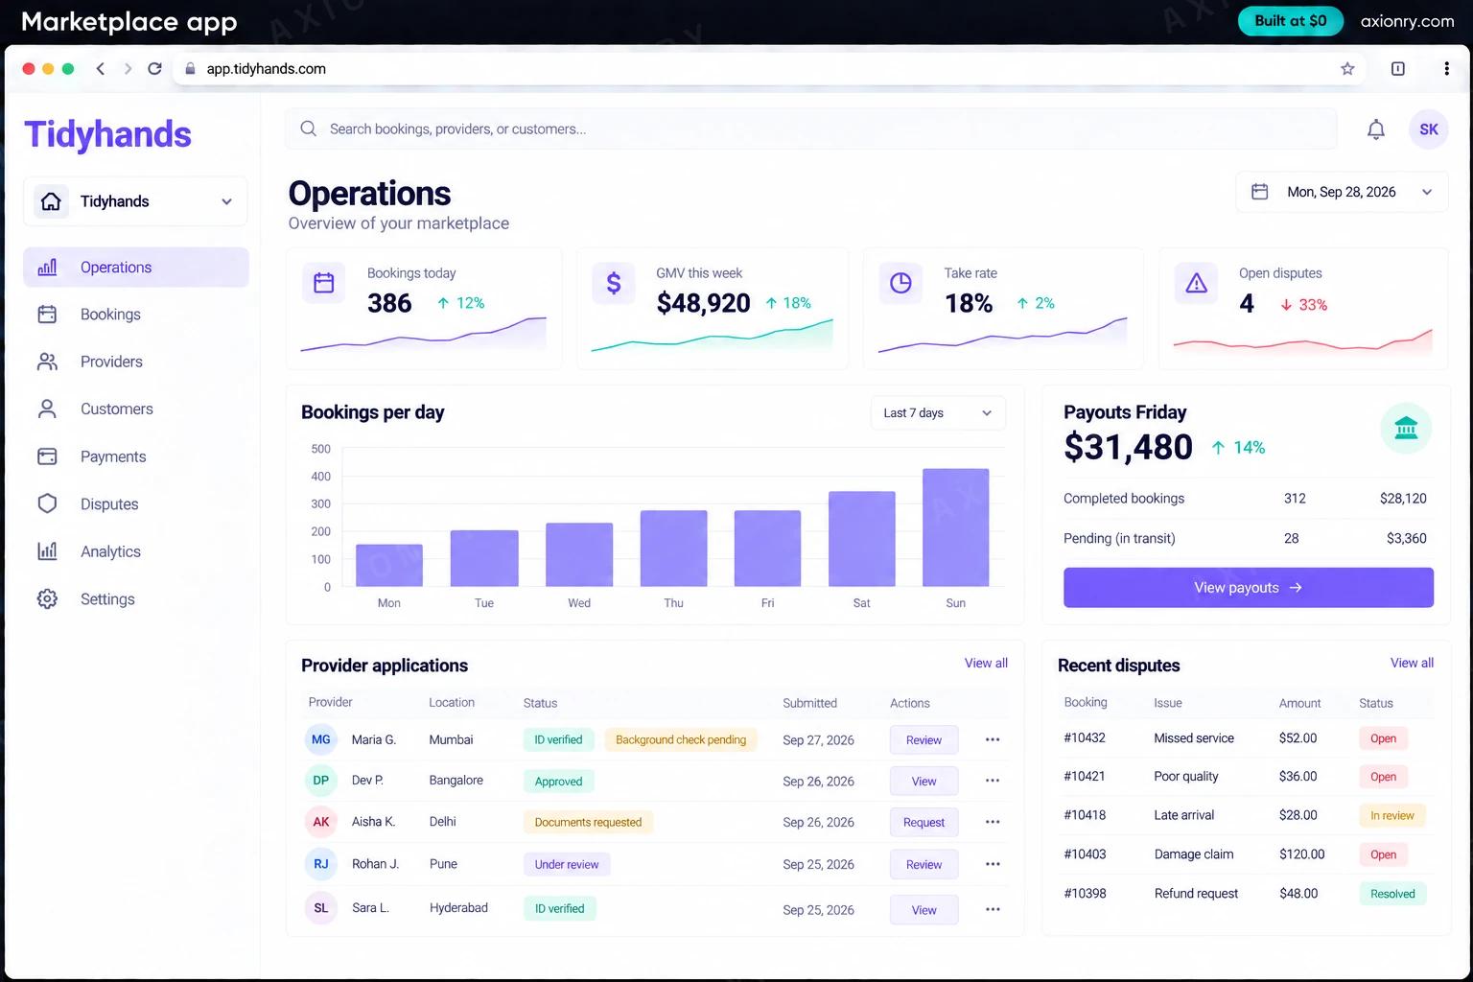
Task: Click the Under review status badge
Action: (567, 864)
